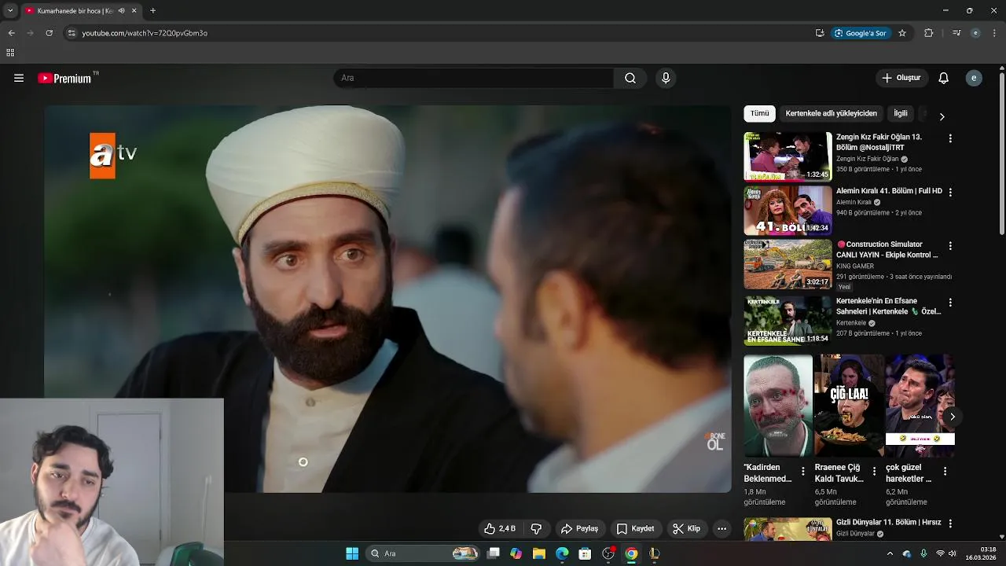Open a new Chrome tab

152,11
